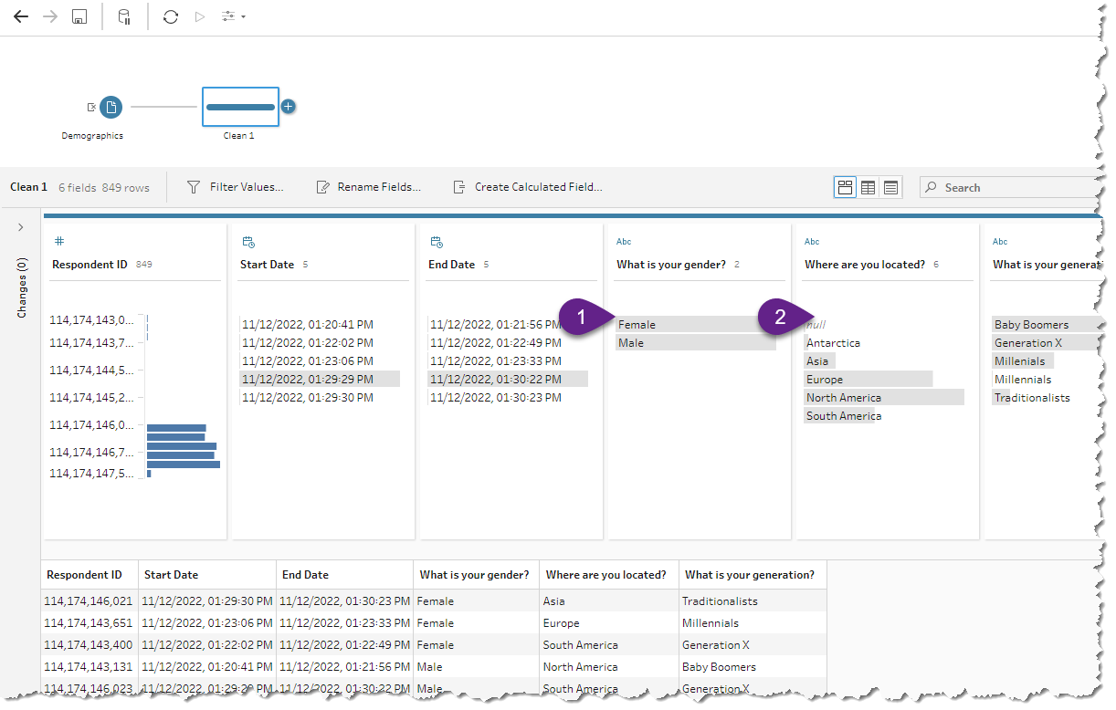Select the null value in the location card
This screenshot has height=710, width=1116.
[816, 324]
